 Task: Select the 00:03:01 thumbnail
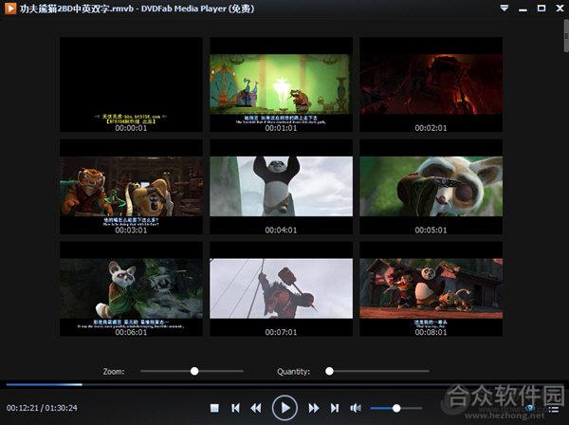(x=131, y=187)
